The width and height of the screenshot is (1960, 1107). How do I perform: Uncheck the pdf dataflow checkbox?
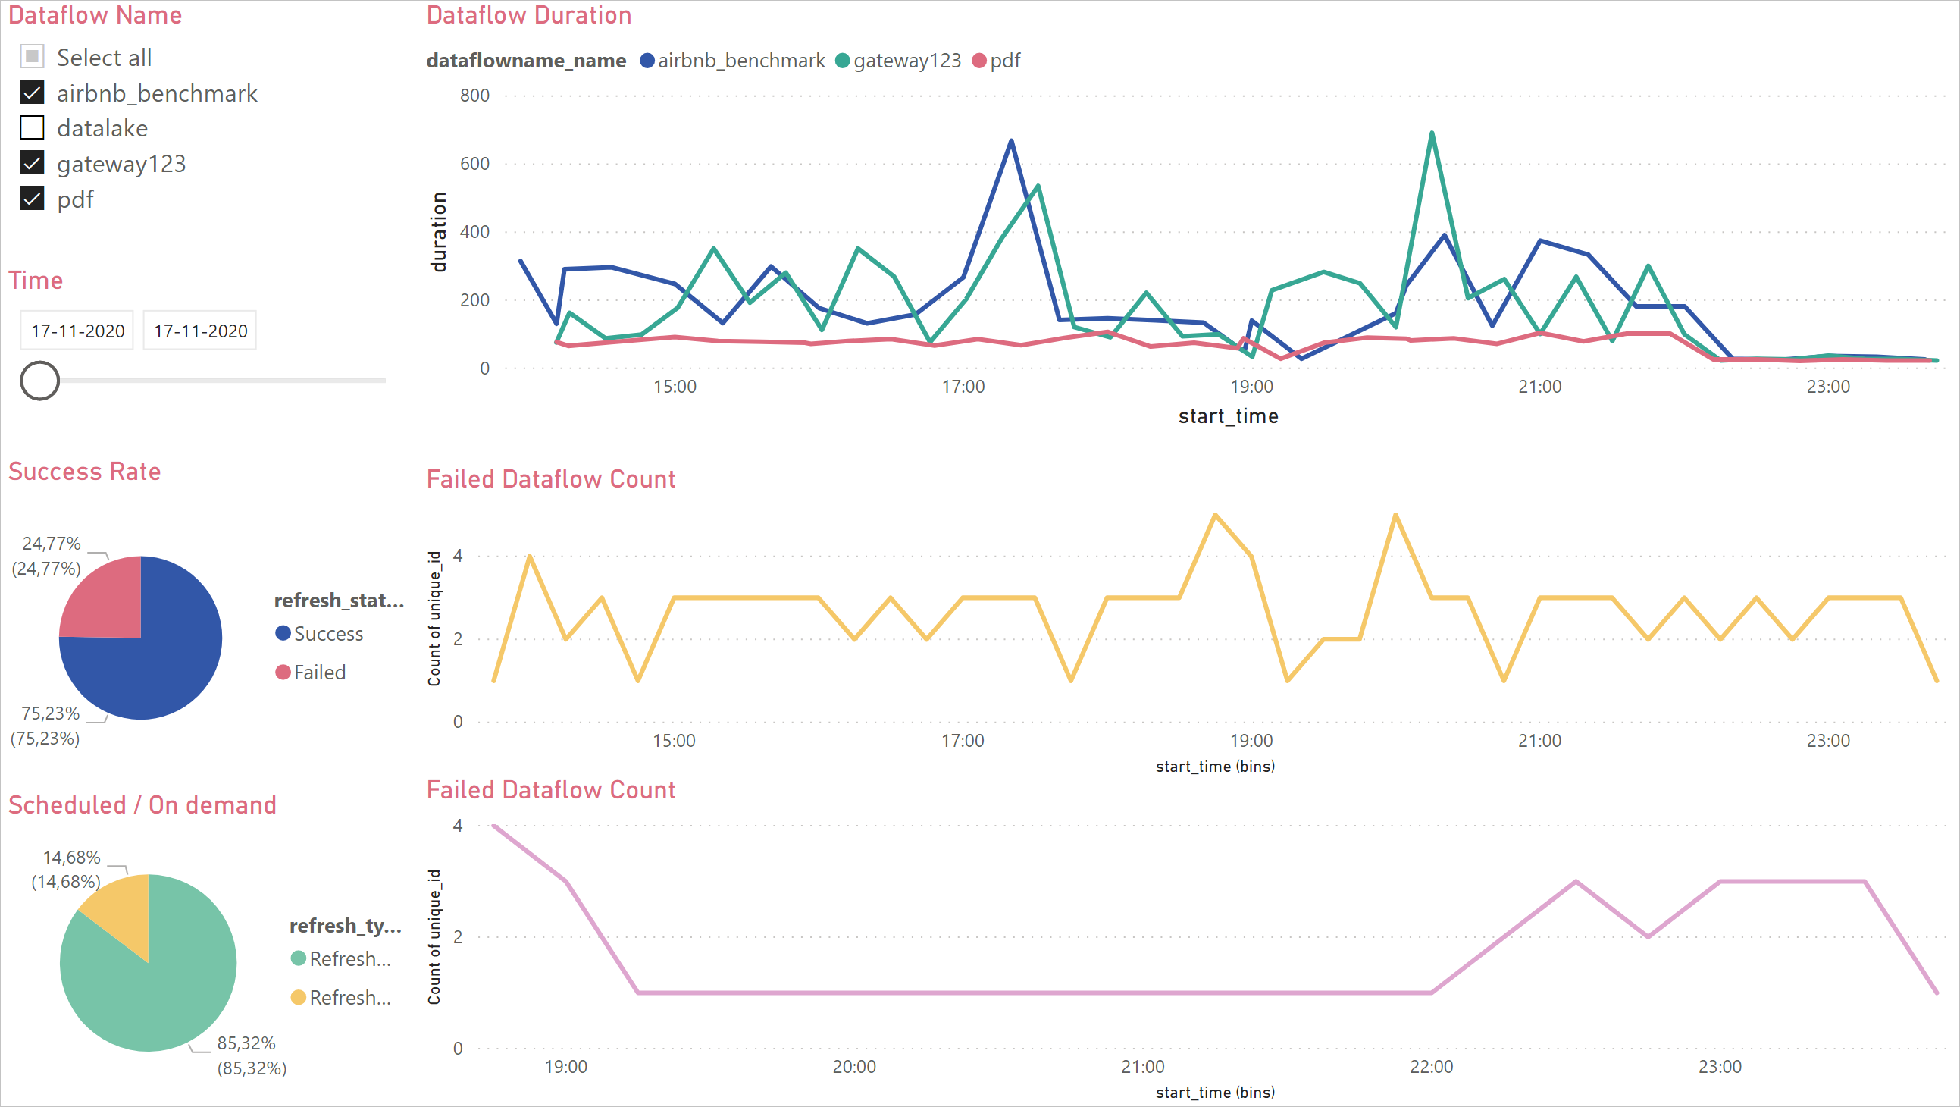pos(33,198)
